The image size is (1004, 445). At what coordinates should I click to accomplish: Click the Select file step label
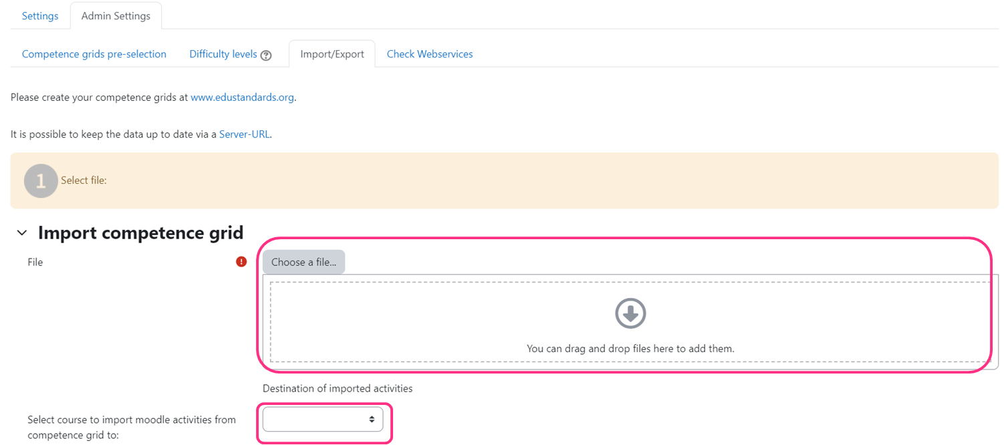tap(84, 180)
